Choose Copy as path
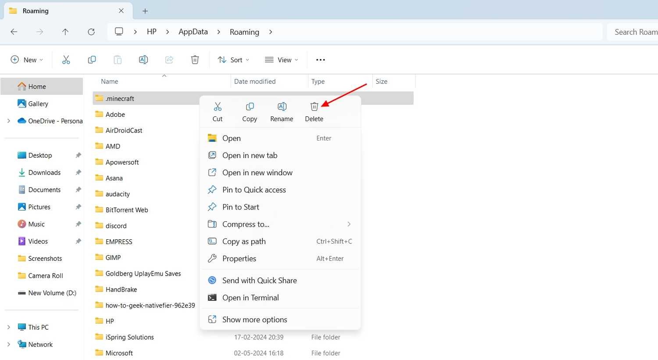Screen dimensions: 658x360 pos(280,241)
